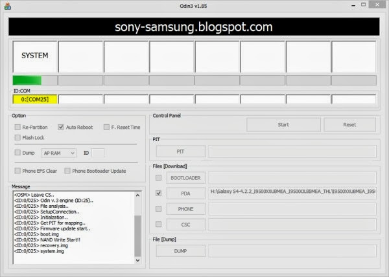
Task: Check the Dump option checkbox
Action: [x=18, y=153]
